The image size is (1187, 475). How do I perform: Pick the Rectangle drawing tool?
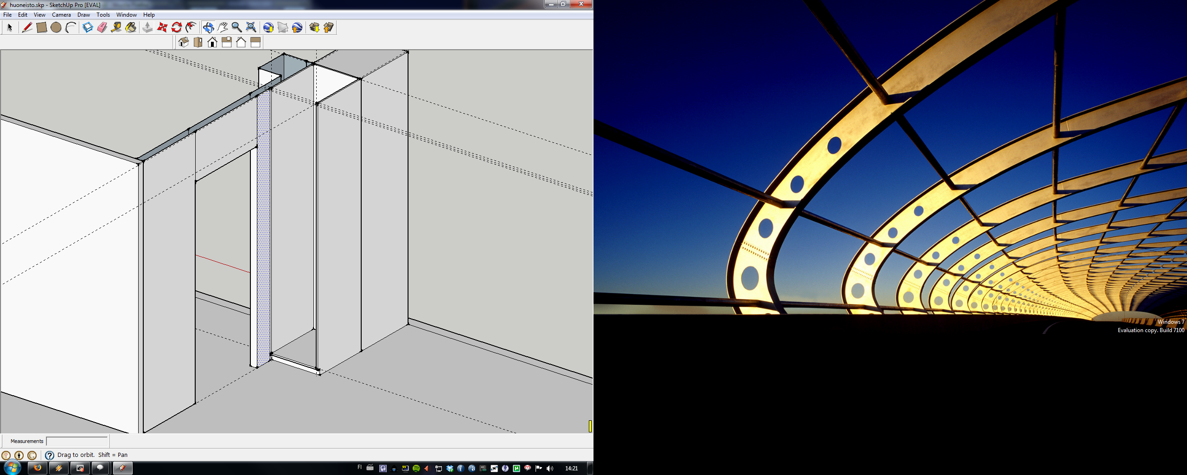42,28
